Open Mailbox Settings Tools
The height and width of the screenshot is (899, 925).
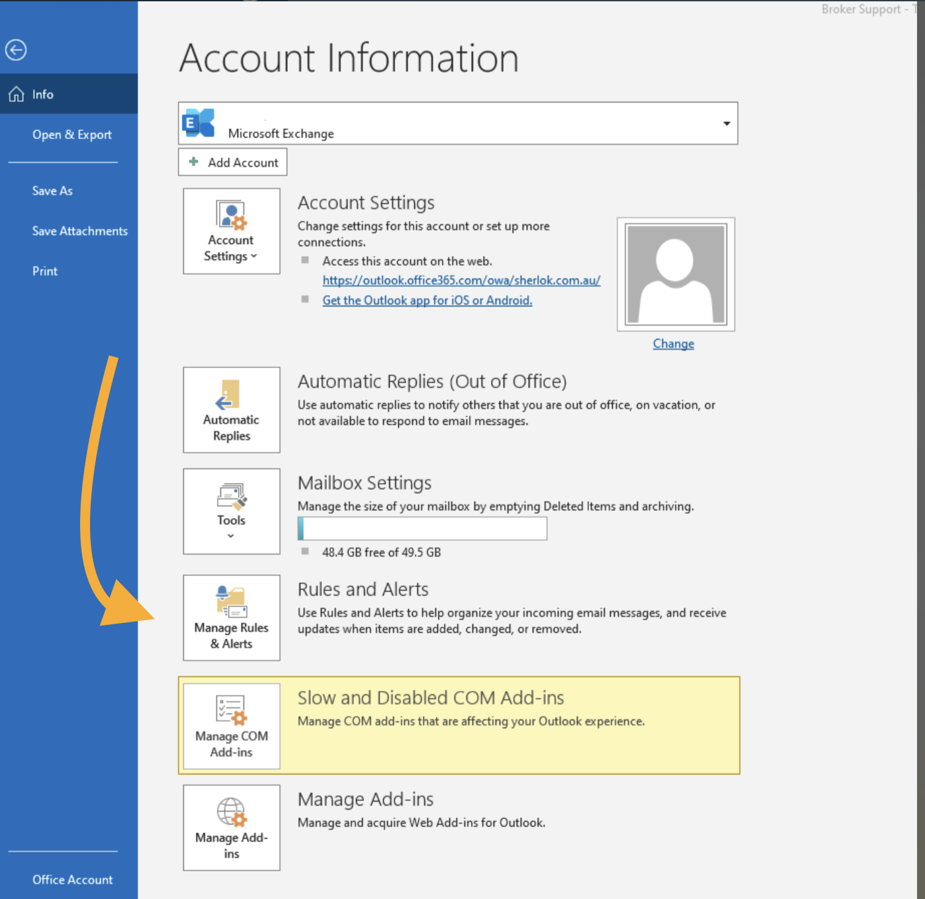tap(231, 510)
